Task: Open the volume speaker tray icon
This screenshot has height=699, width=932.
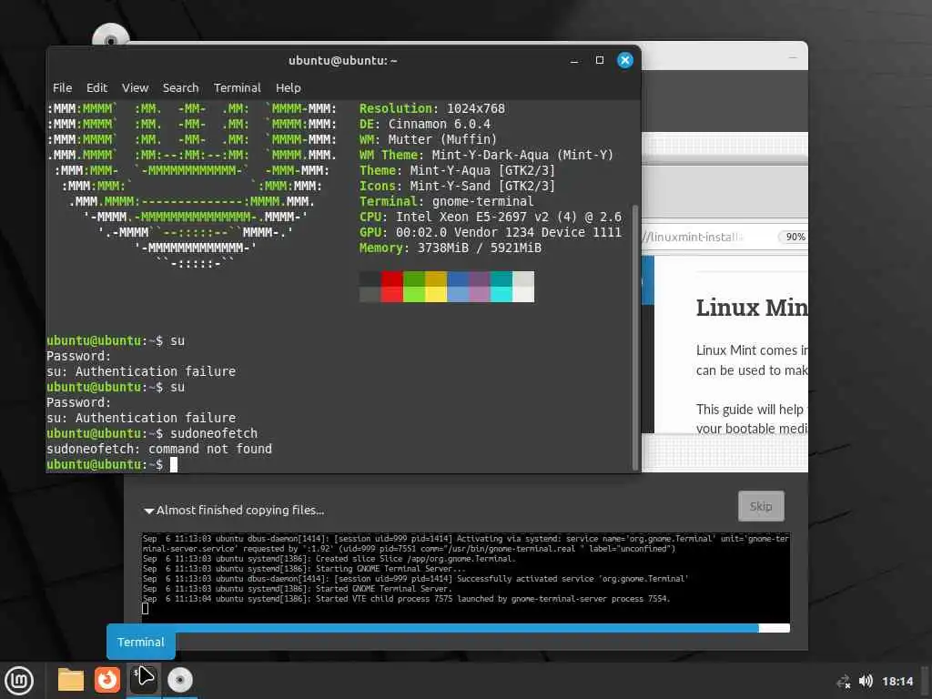Action: 866,681
